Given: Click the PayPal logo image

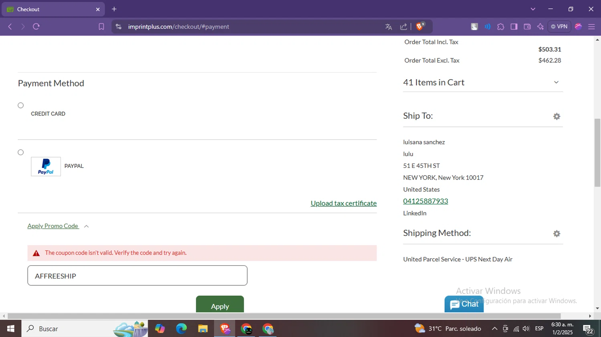Looking at the screenshot, I should tap(46, 166).
